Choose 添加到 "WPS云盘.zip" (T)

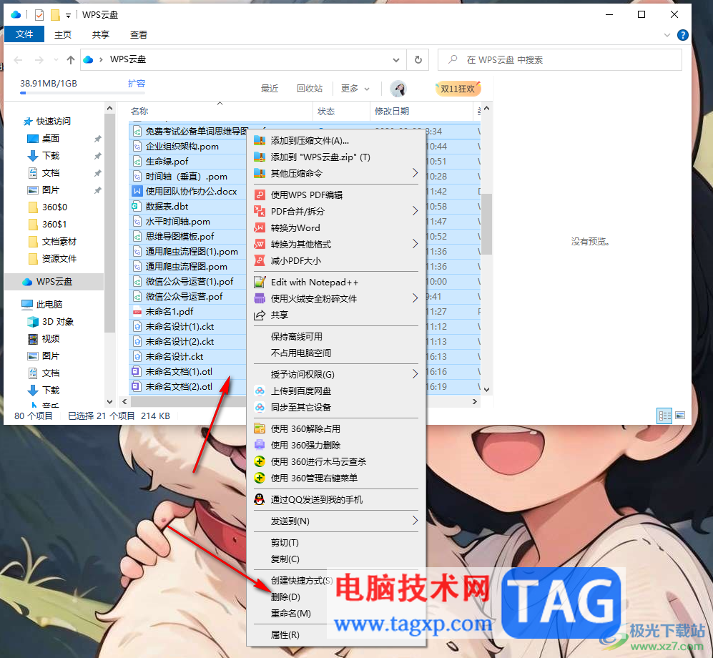pyautogui.click(x=336, y=157)
